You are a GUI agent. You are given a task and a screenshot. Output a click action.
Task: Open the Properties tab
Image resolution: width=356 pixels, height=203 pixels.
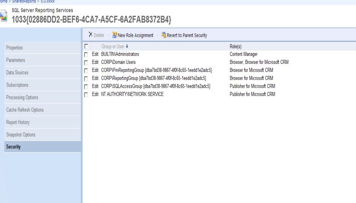[x=14, y=48]
